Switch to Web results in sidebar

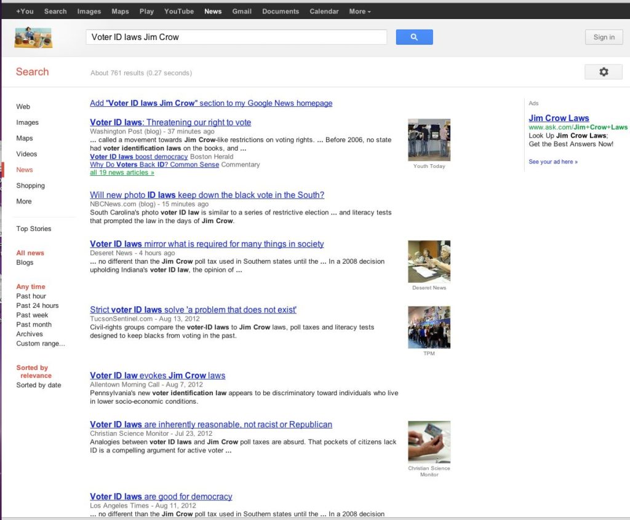(x=23, y=106)
